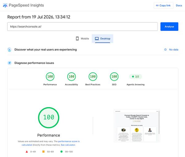
Task: Click the orange square 50–89 legend icon
Action: coord(43,151)
